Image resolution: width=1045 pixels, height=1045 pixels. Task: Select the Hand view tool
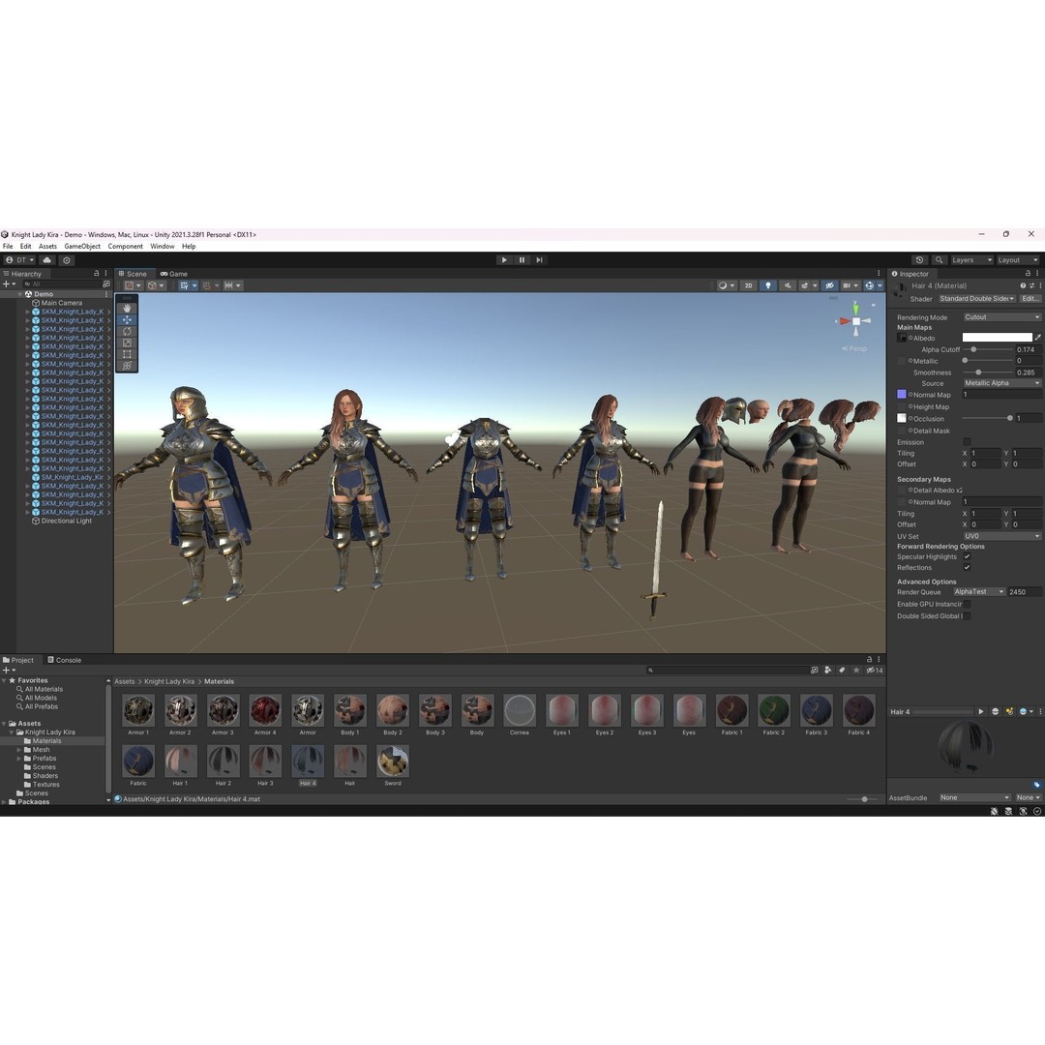pos(127,309)
